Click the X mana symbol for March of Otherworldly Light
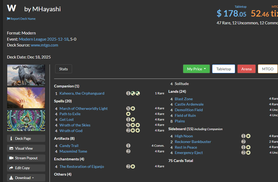The height and width of the screenshot is (182, 278). [x=128, y=109]
